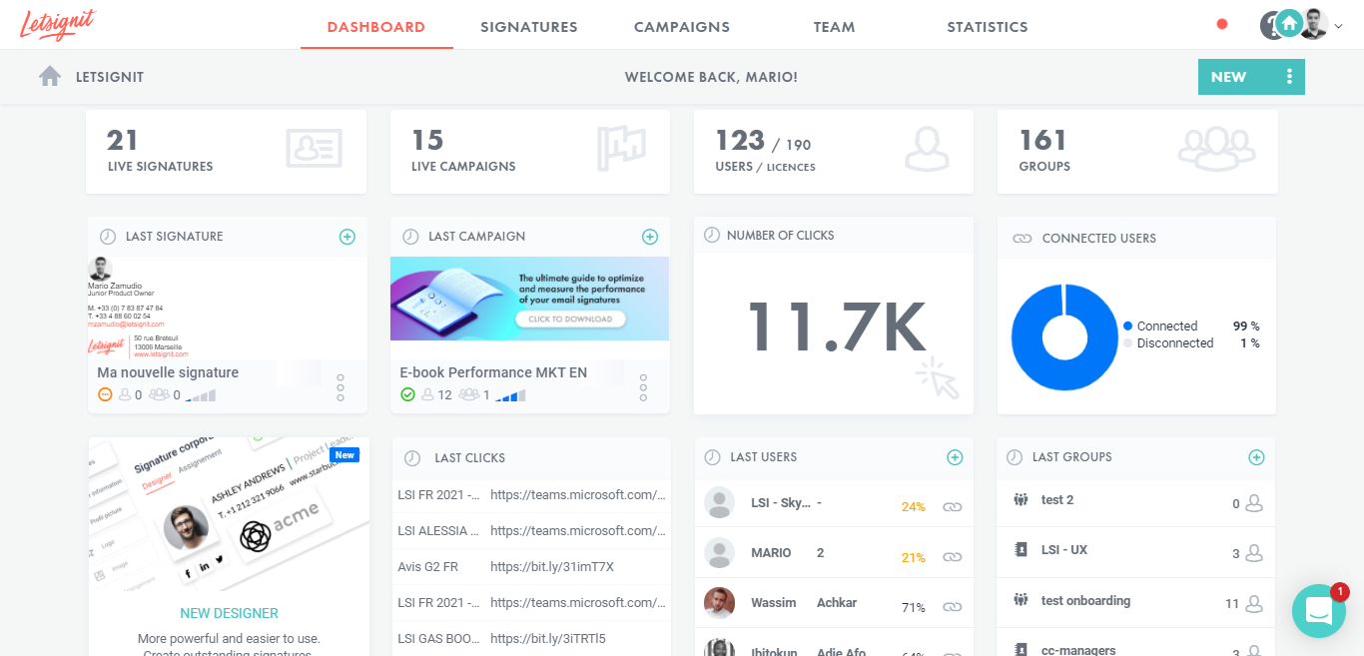Navigate to the TEAM page
Screen dimensions: 1364x656
pos(834,27)
